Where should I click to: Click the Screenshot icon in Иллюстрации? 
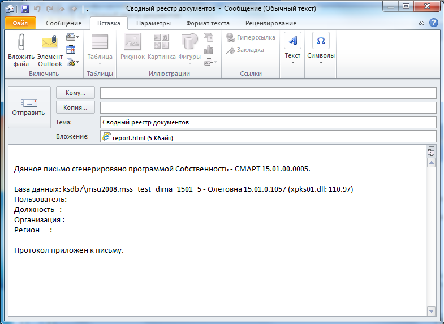[209, 62]
